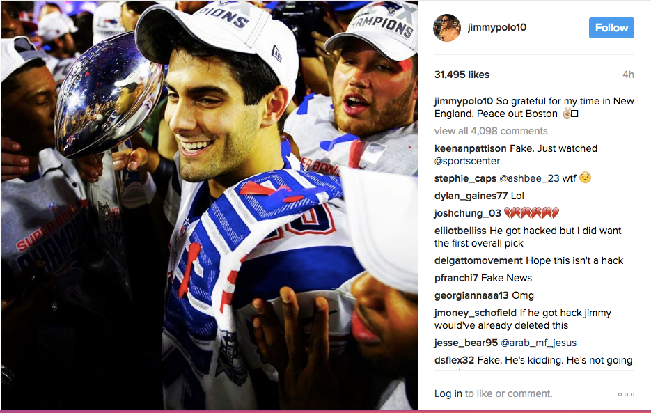Click the Follow button
Viewport: 651px width, 413px height.
tap(611, 28)
